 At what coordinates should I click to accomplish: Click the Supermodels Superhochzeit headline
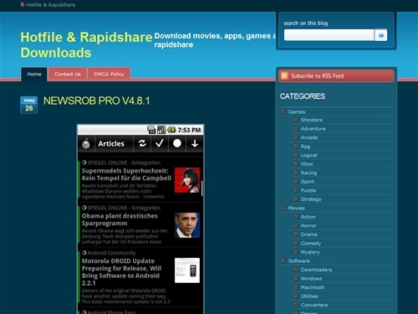(x=126, y=174)
